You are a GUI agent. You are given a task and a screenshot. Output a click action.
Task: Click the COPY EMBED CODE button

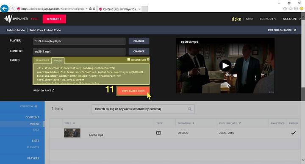point(133,91)
